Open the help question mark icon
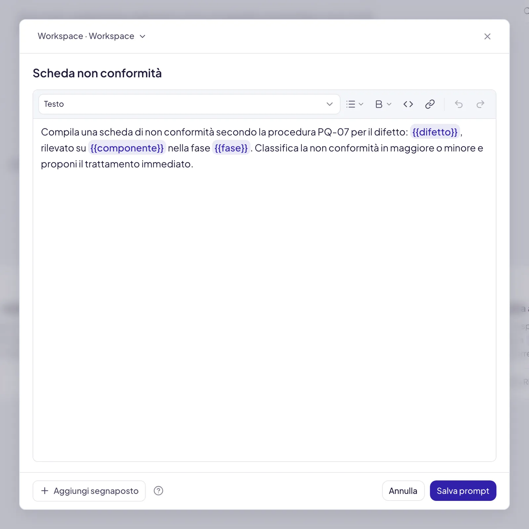This screenshot has height=529, width=529. tap(158, 491)
